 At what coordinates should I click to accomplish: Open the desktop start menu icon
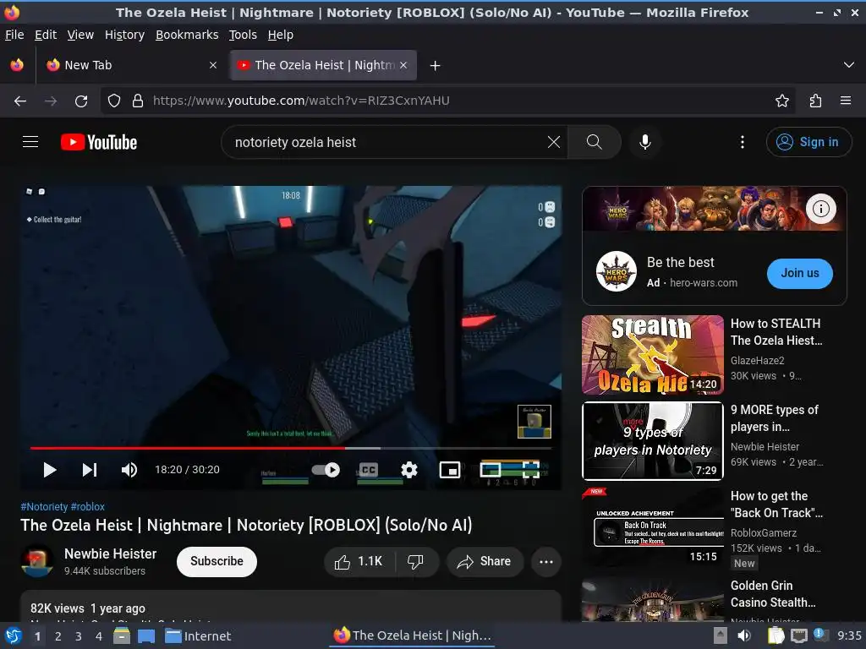pos(13,635)
